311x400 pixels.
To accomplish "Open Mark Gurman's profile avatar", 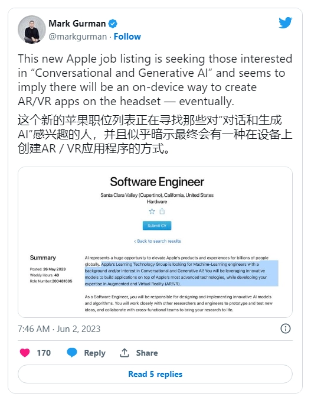I will (x=32, y=30).
